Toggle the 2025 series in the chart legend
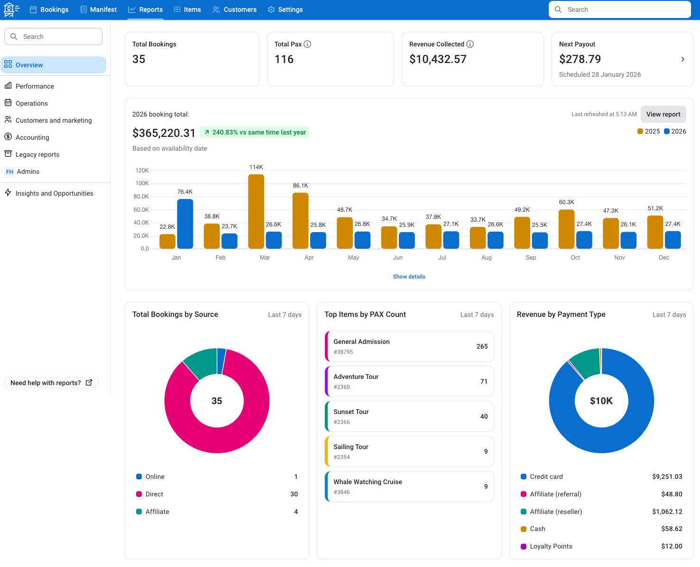The width and height of the screenshot is (700, 567). coord(648,131)
